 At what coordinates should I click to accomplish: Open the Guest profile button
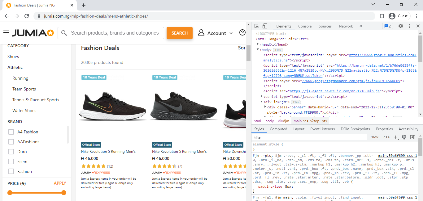point(399,16)
